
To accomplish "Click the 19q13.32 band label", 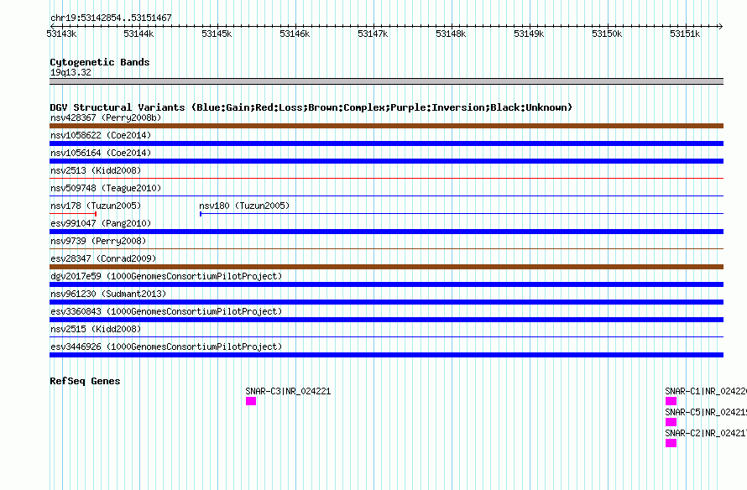I will 71,72.
